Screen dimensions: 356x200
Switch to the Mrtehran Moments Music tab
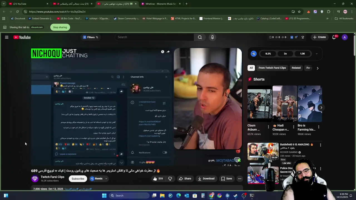click(161, 4)
